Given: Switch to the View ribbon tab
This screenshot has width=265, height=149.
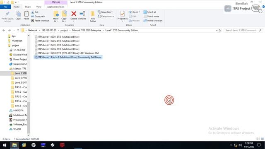Looking at the screenshot, I should pyautogui.click(x=39, y=7).
